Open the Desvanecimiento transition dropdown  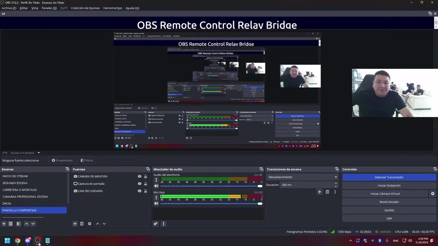click(302, 177)
